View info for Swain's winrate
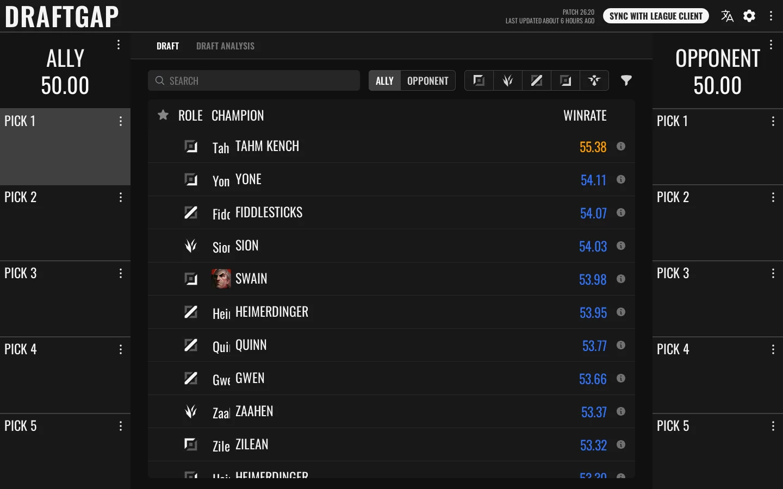The height and width of the screenshot is (489, 783). tap(621, 279)
